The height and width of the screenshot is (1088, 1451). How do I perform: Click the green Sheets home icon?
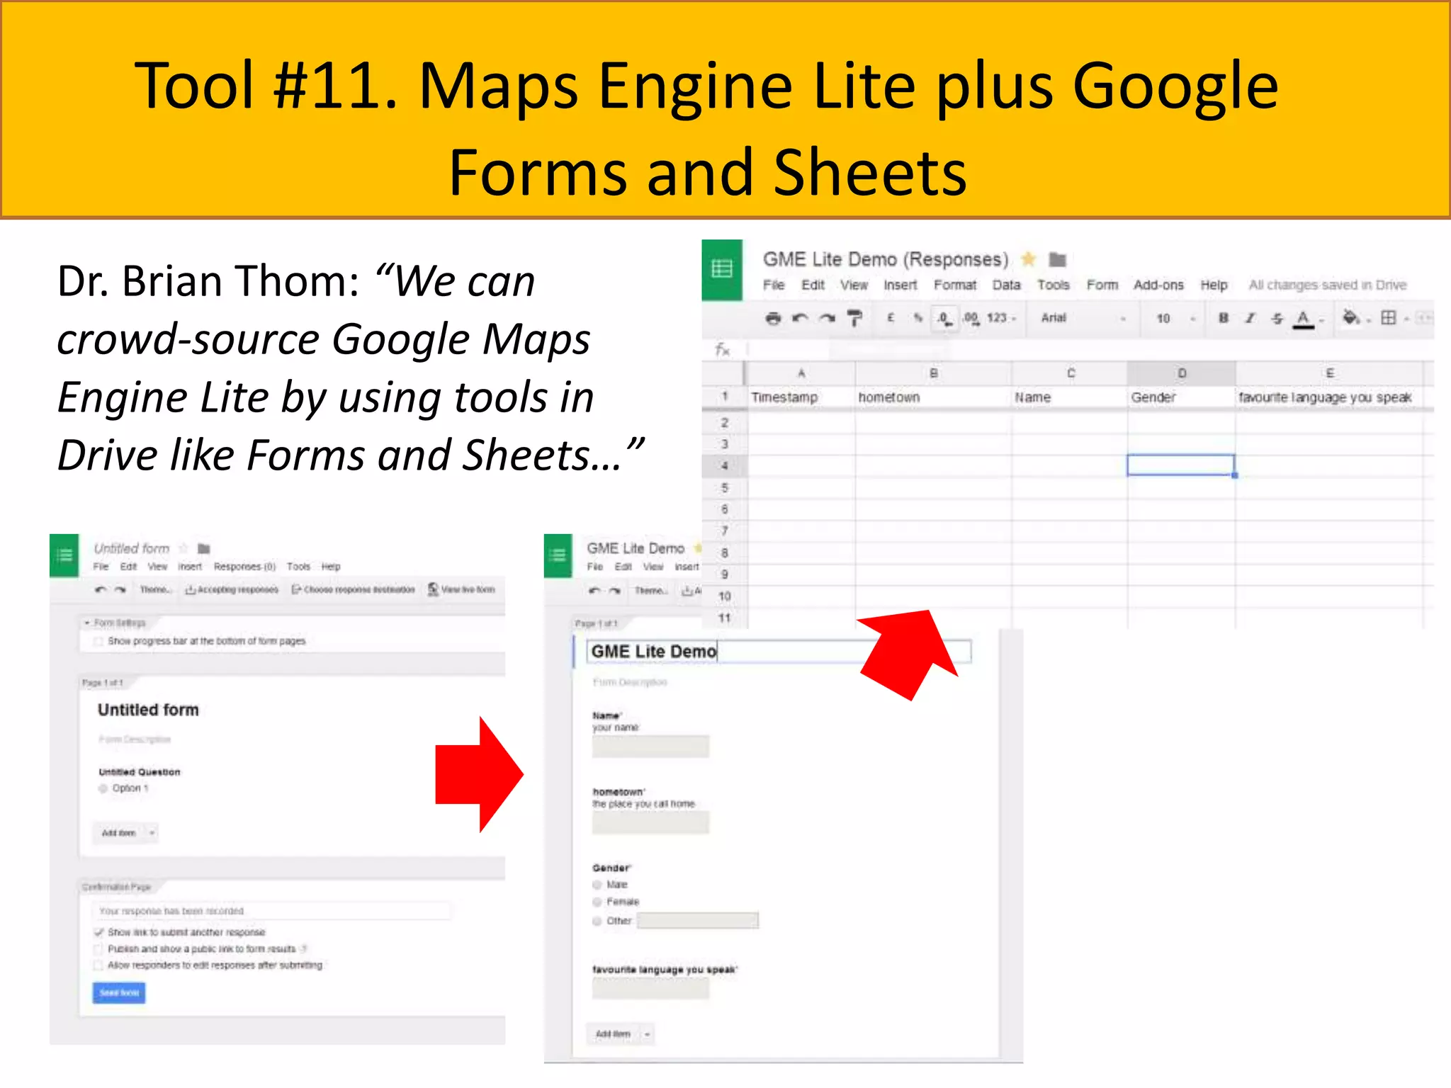point(722,270)
